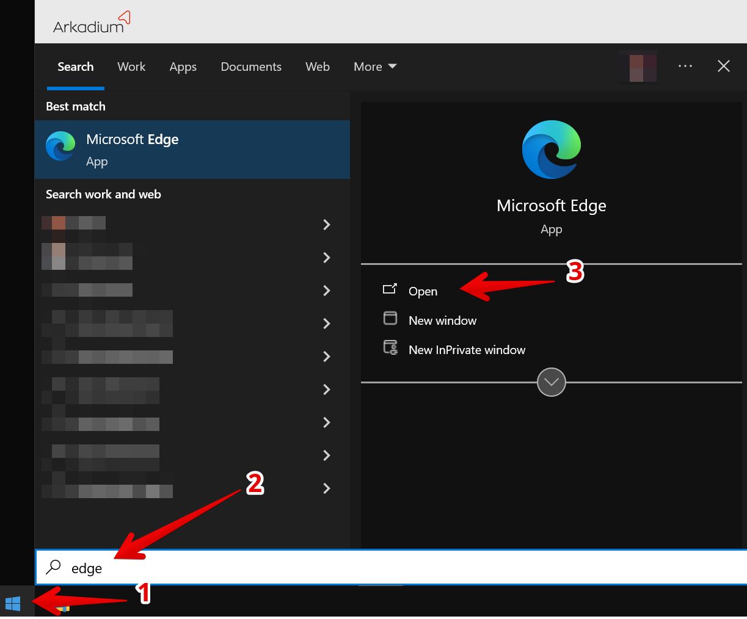This screenshot has width=747, height=619.
Task: Open the More dropdown
Action: [375, 67]
